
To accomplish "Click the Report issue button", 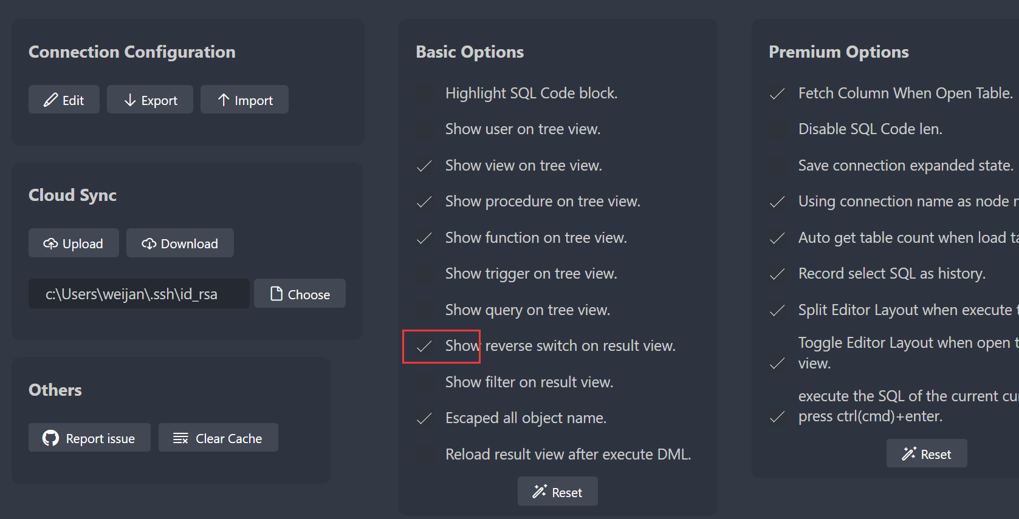I will click(89, 437).
